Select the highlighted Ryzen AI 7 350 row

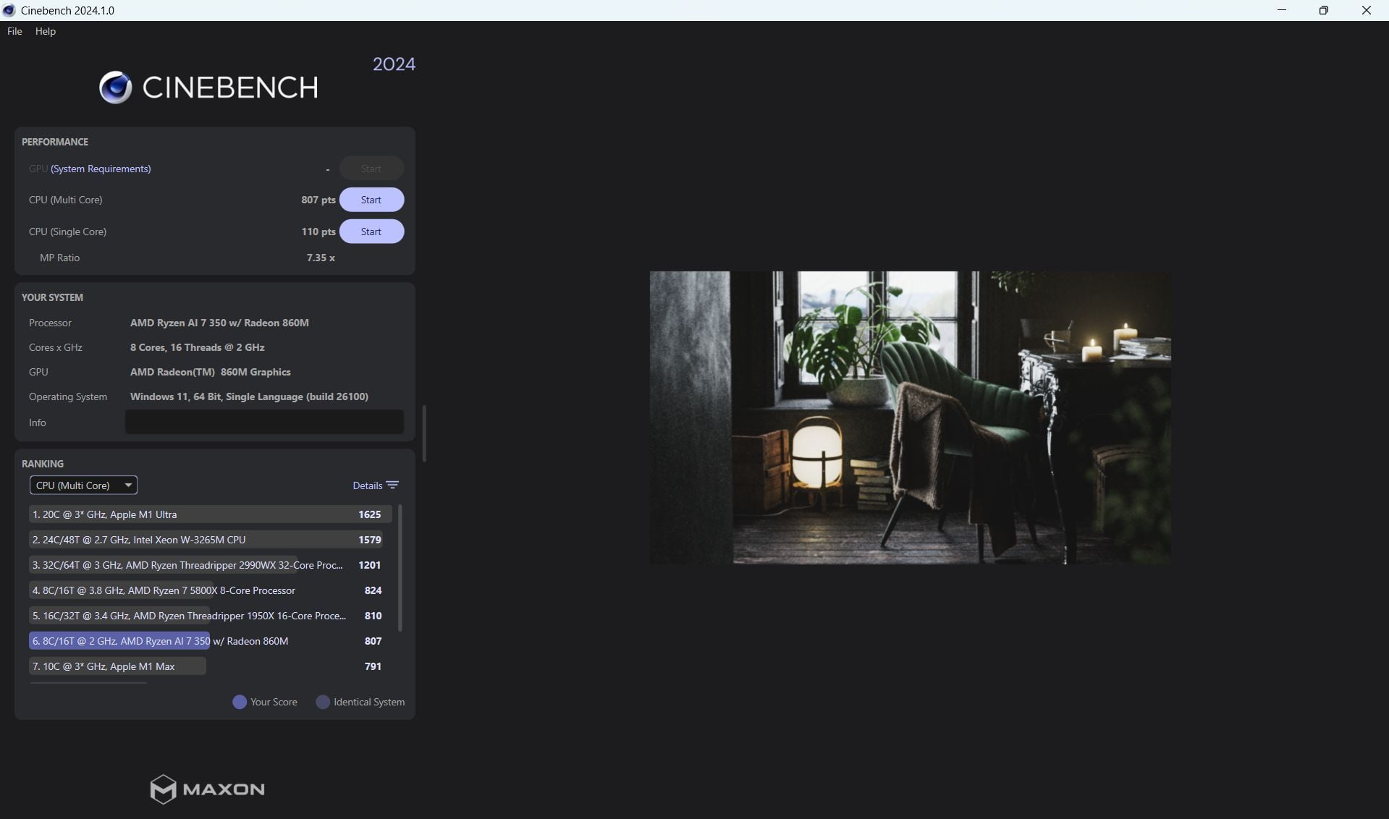(211, 641)
